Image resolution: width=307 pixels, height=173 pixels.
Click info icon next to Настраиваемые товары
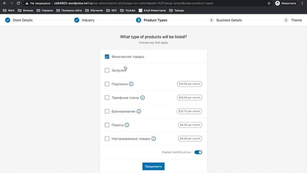click(x=153, y=139)
